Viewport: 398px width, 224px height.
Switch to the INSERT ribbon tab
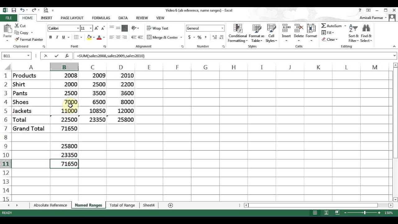coord(47,18)
